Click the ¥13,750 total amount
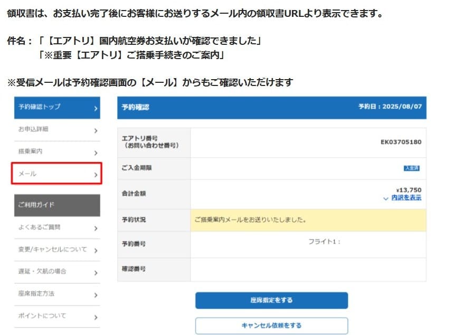Viewport: 455px width, 335px height. (x=408, y=190)
